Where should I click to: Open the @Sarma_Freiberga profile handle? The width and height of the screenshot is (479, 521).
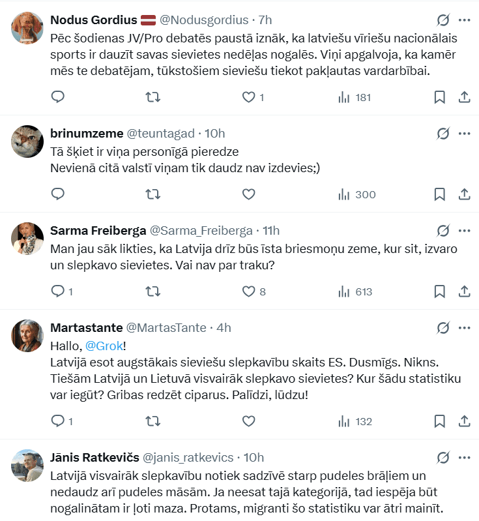pos(201,230)
